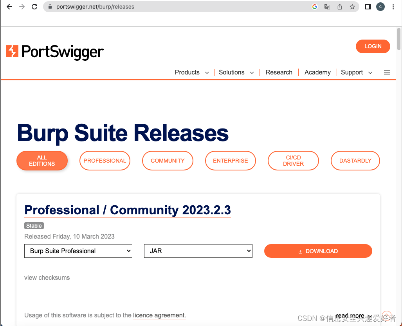Open the translate page icon

click(327, 7)
